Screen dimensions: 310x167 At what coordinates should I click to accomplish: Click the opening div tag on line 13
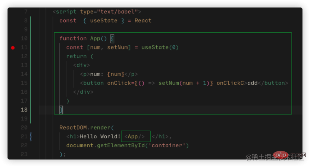click(81, 65)
